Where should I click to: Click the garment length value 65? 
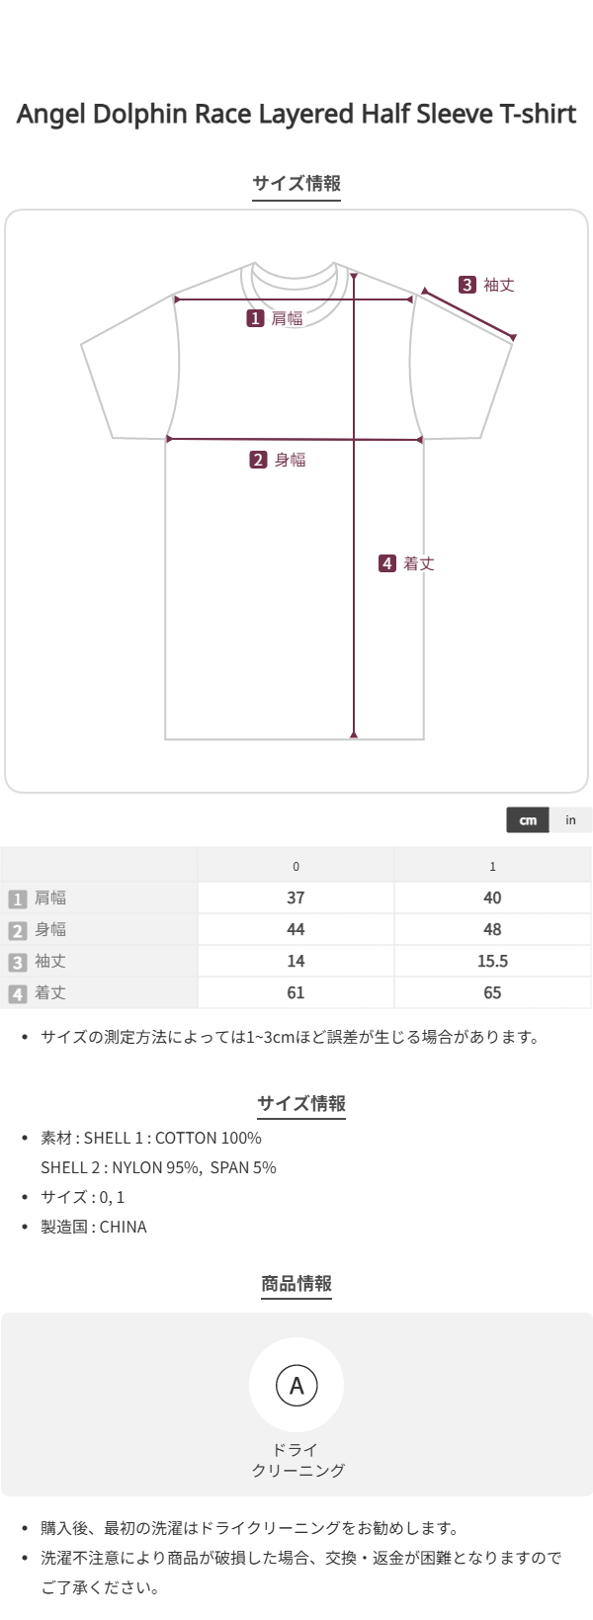492,993
